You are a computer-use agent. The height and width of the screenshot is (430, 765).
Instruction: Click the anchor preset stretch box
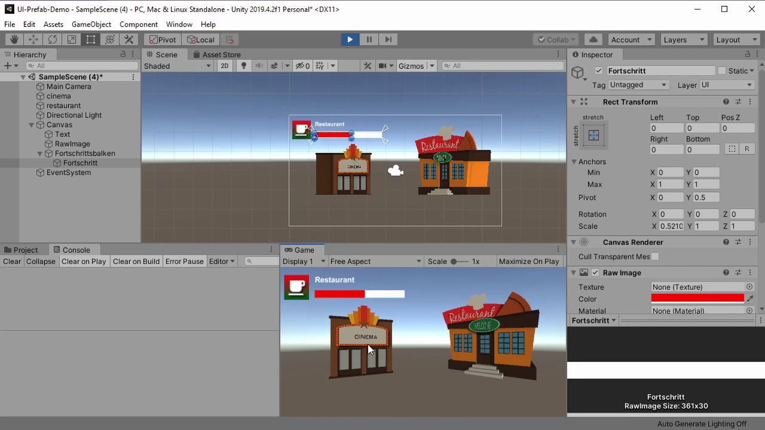coord(593,136)
